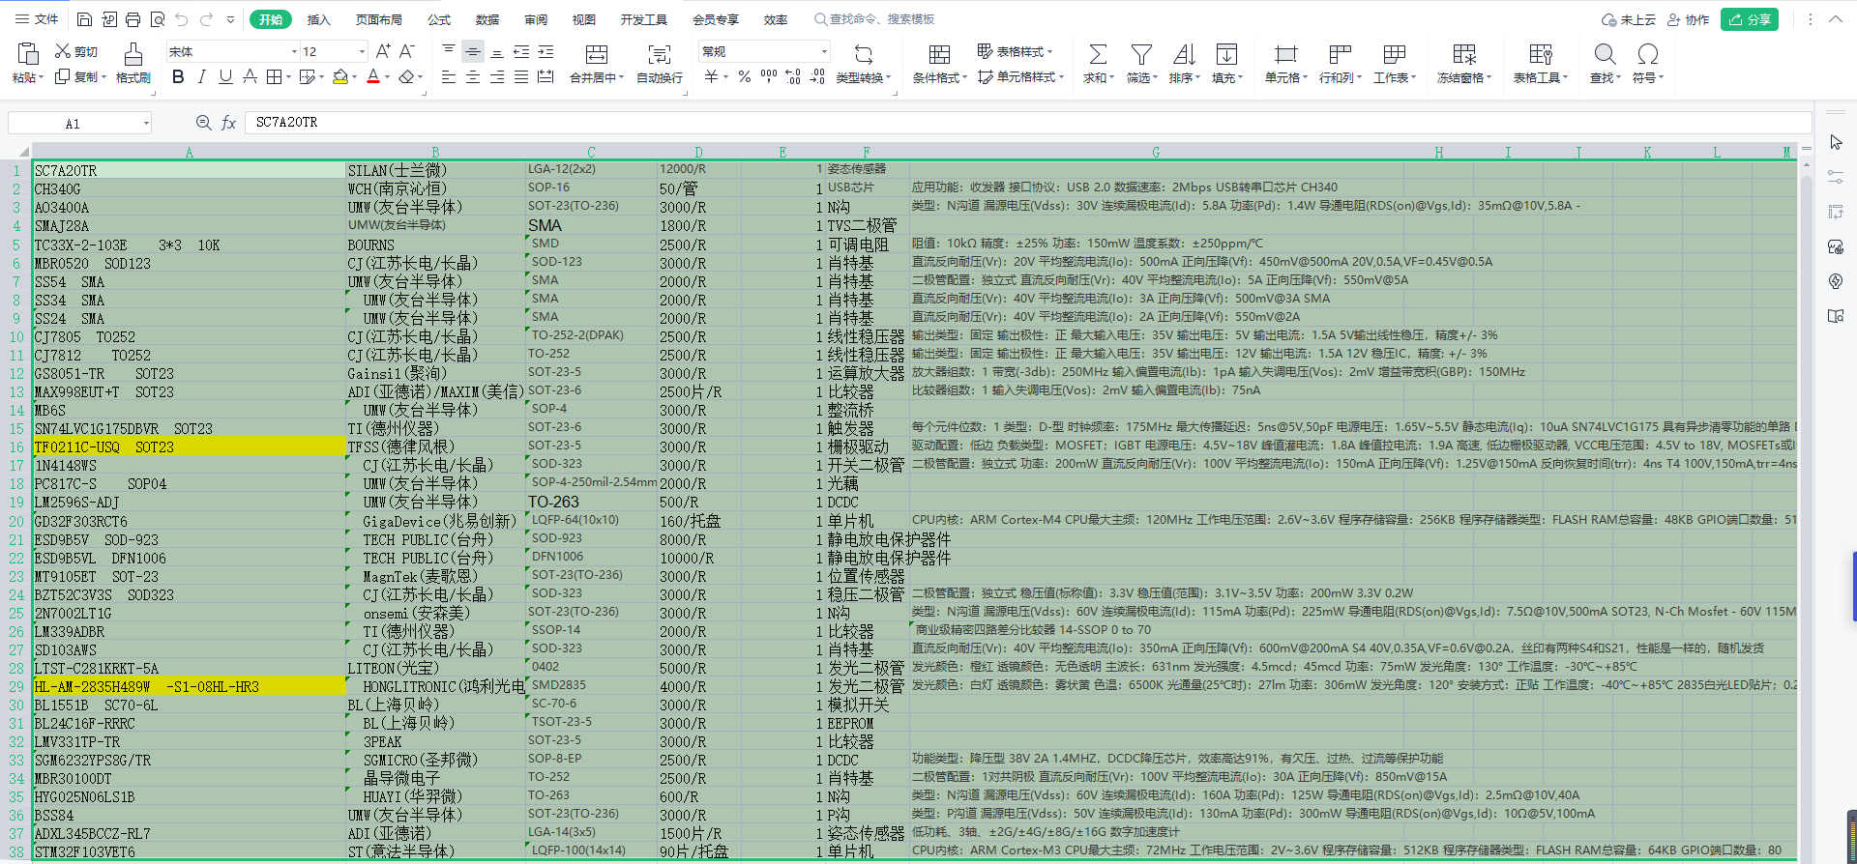Select the Format Painter (格式刷) brush
1857x864 pixels.
coord(133,54)
